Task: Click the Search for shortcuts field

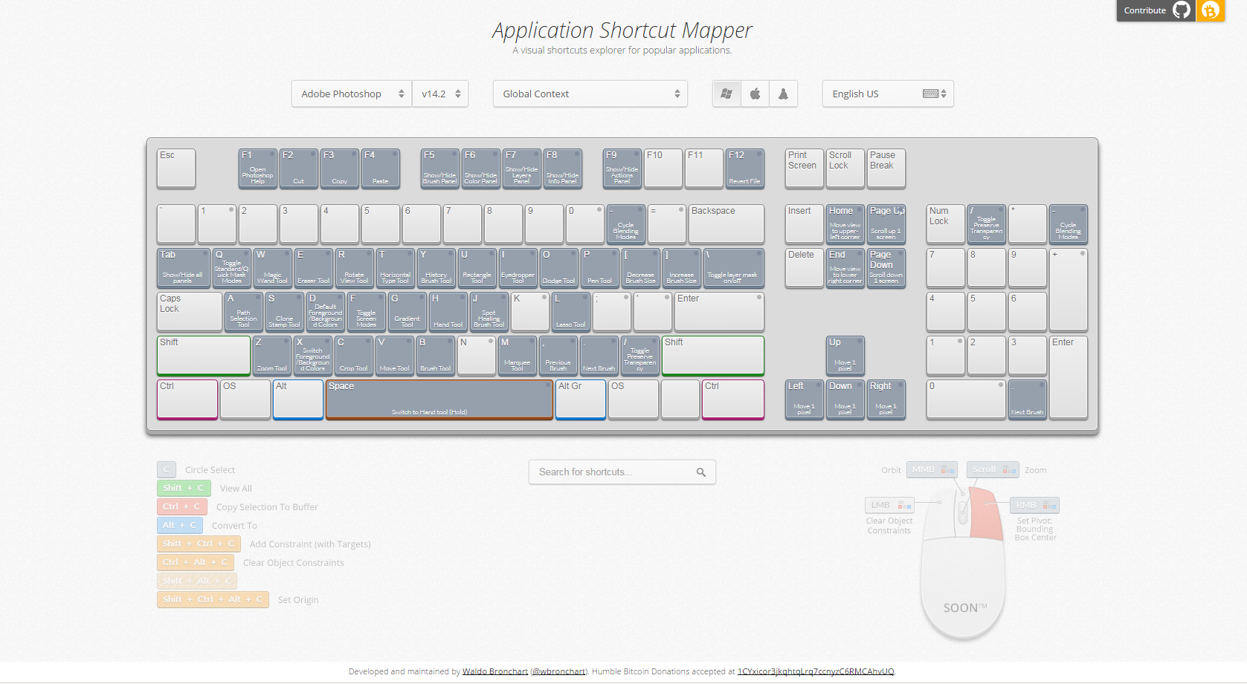Action: pos(622,472)
